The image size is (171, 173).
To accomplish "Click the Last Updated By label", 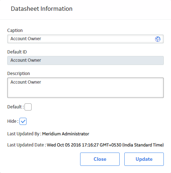I will point(24,134).
